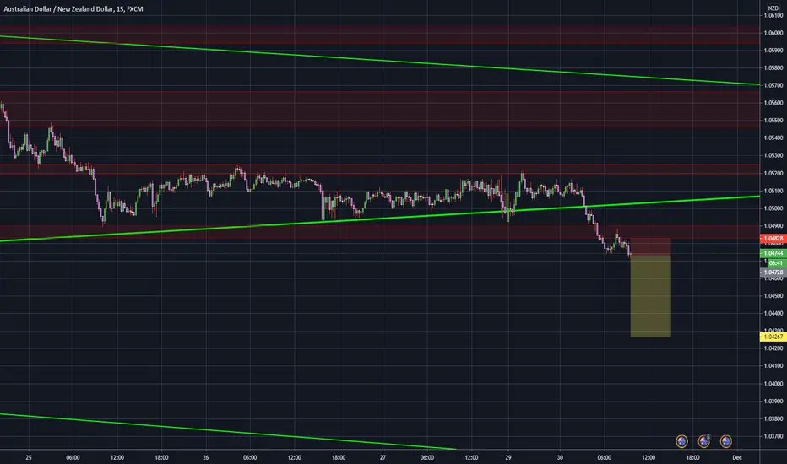Select the green 1.04744 price tag
The image size is (787, 464).
[x=773, y=253]
